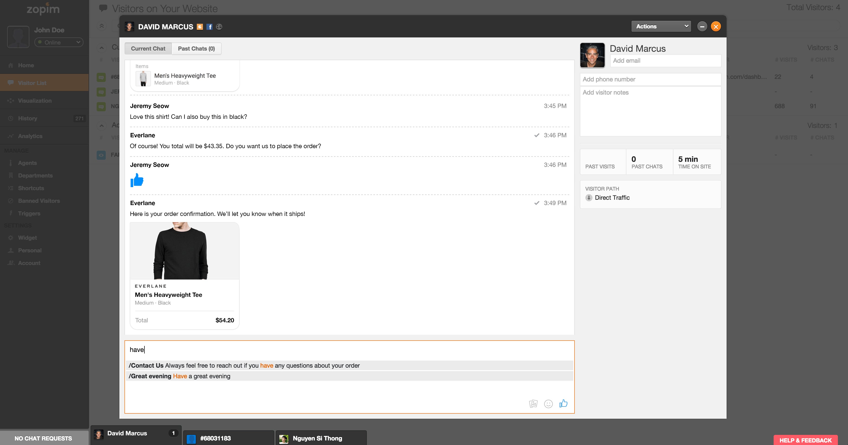The width and height of the screenshot is (848, 445).
Task: Click the Widget gear icon in sidebar
Action: [x=11, y=238]
